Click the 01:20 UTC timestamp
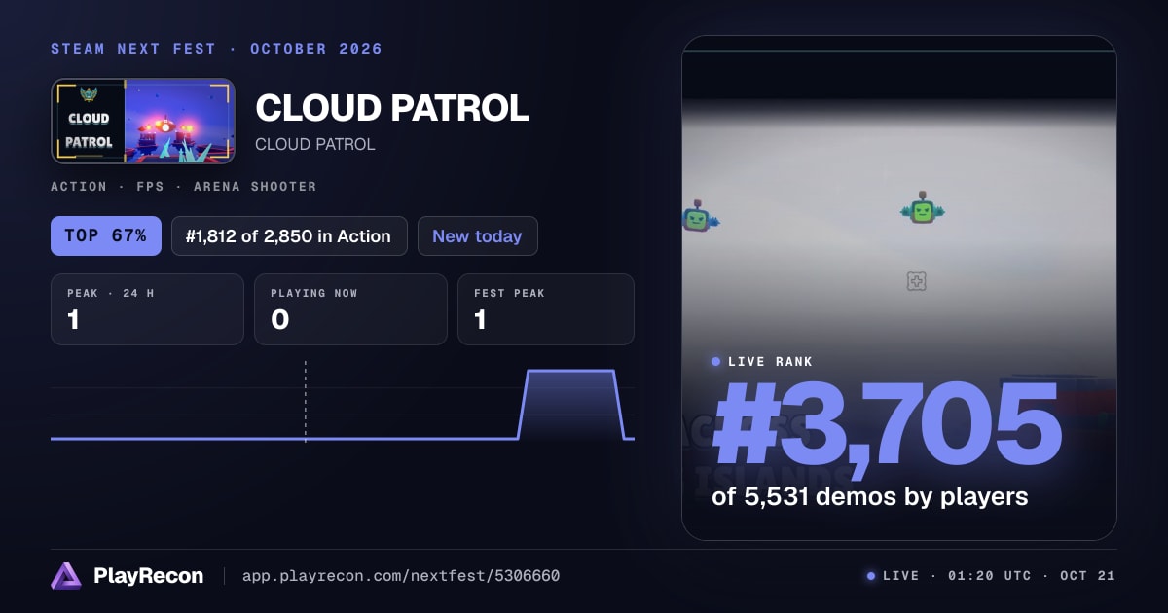The width and height of the screenshot is (1168, 613). point(990,576)
